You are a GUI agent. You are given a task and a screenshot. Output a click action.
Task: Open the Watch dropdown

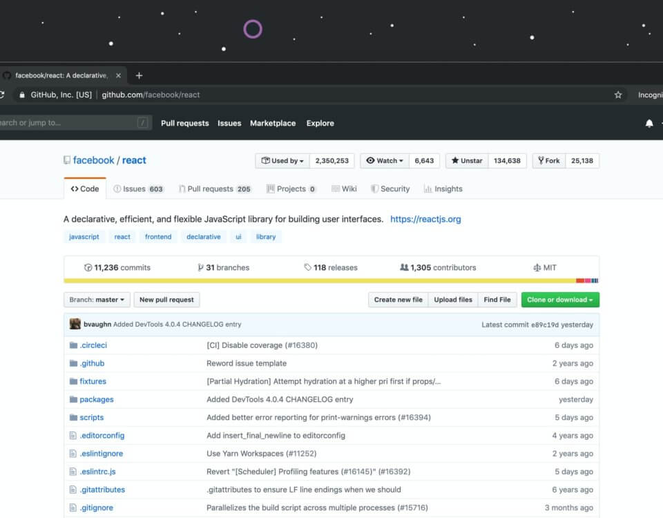385,161
